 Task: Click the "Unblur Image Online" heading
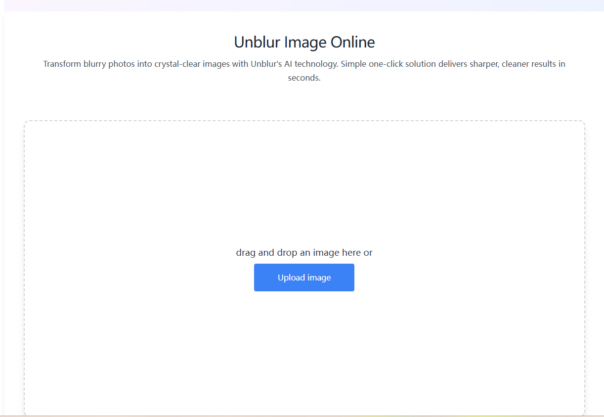[304, 42]
